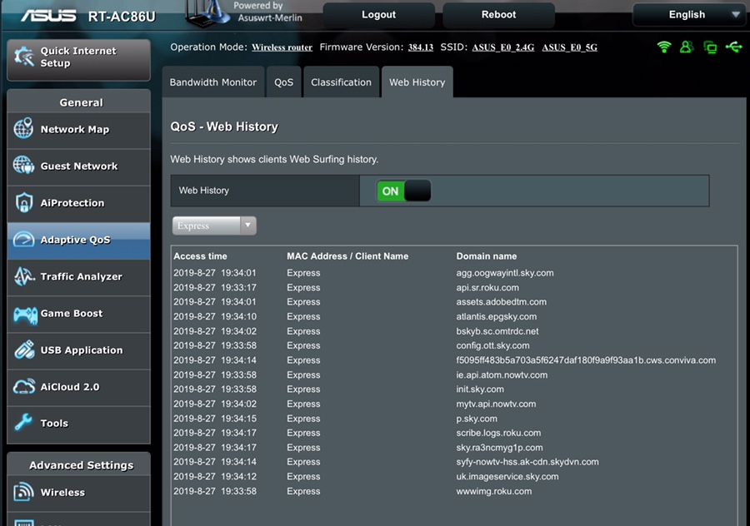Open Tools menu item
750x526 pixels.
point(79,424)
